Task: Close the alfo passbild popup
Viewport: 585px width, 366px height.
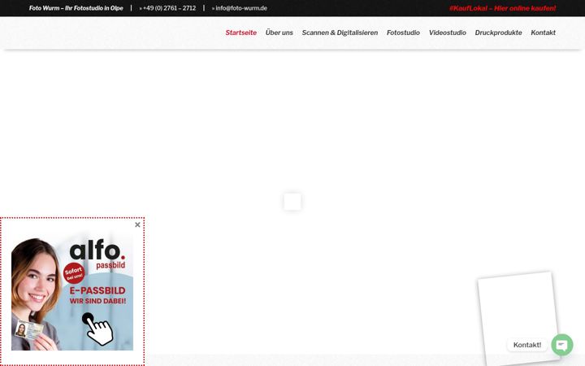Action: (137, 224)
